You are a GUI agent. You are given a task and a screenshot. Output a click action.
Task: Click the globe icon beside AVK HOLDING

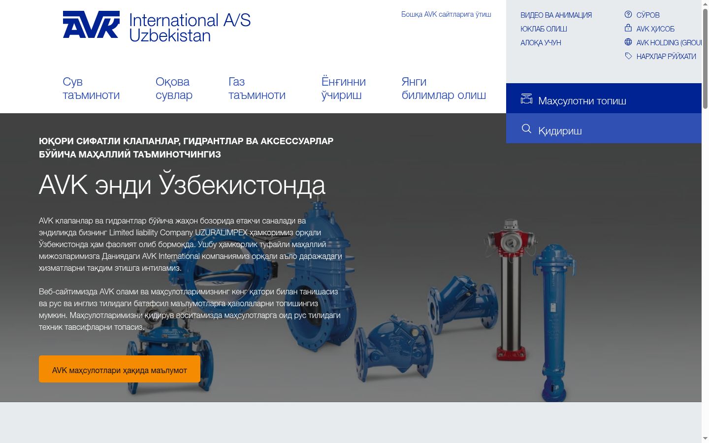628,42
